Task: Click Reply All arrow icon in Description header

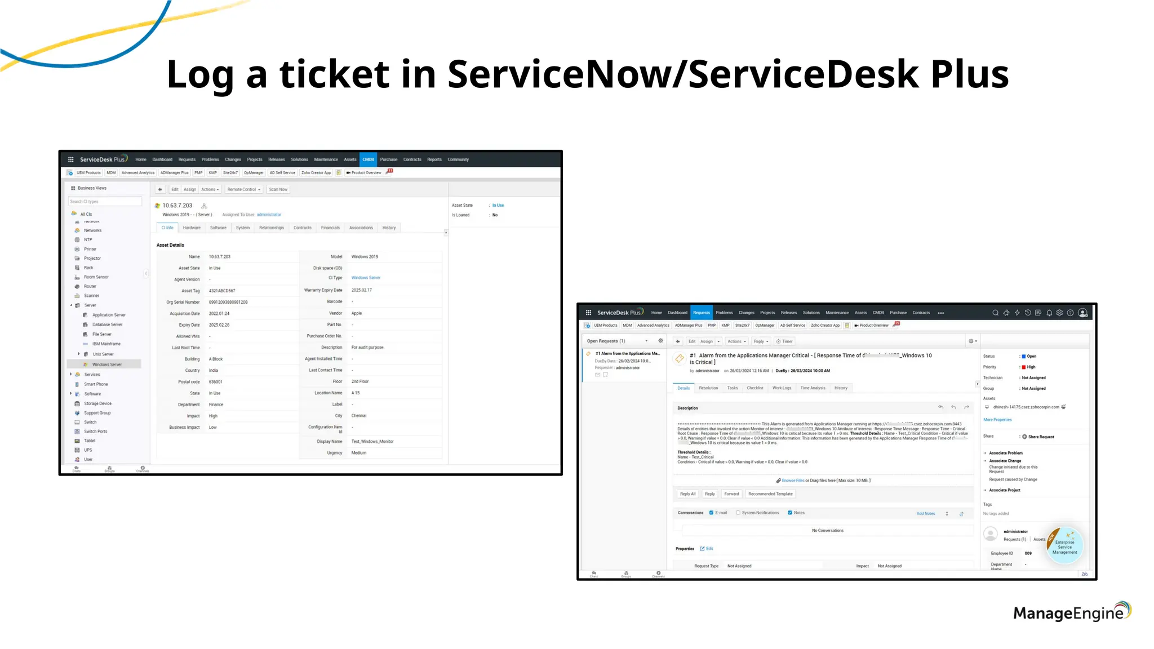Action: (941, 407)
